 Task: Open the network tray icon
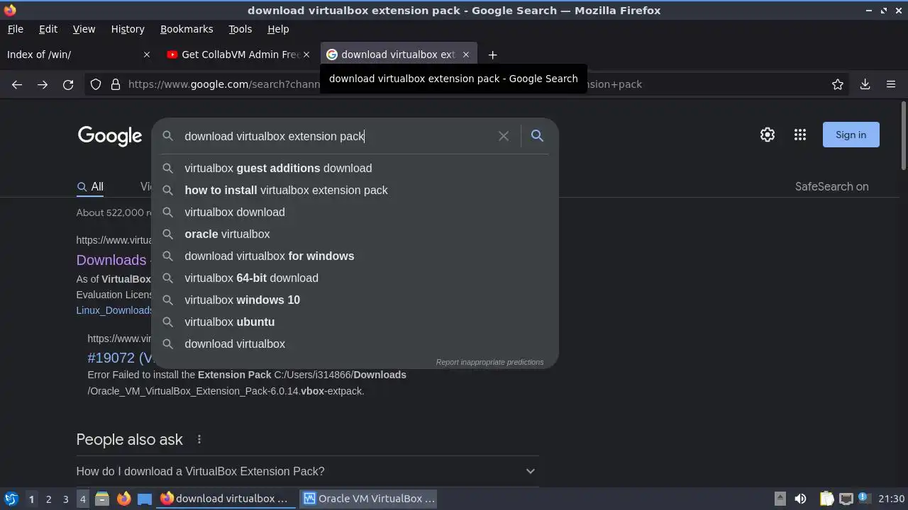point(846,499)
